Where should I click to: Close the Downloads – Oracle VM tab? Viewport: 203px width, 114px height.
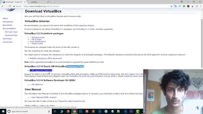(x=25, y=2)
